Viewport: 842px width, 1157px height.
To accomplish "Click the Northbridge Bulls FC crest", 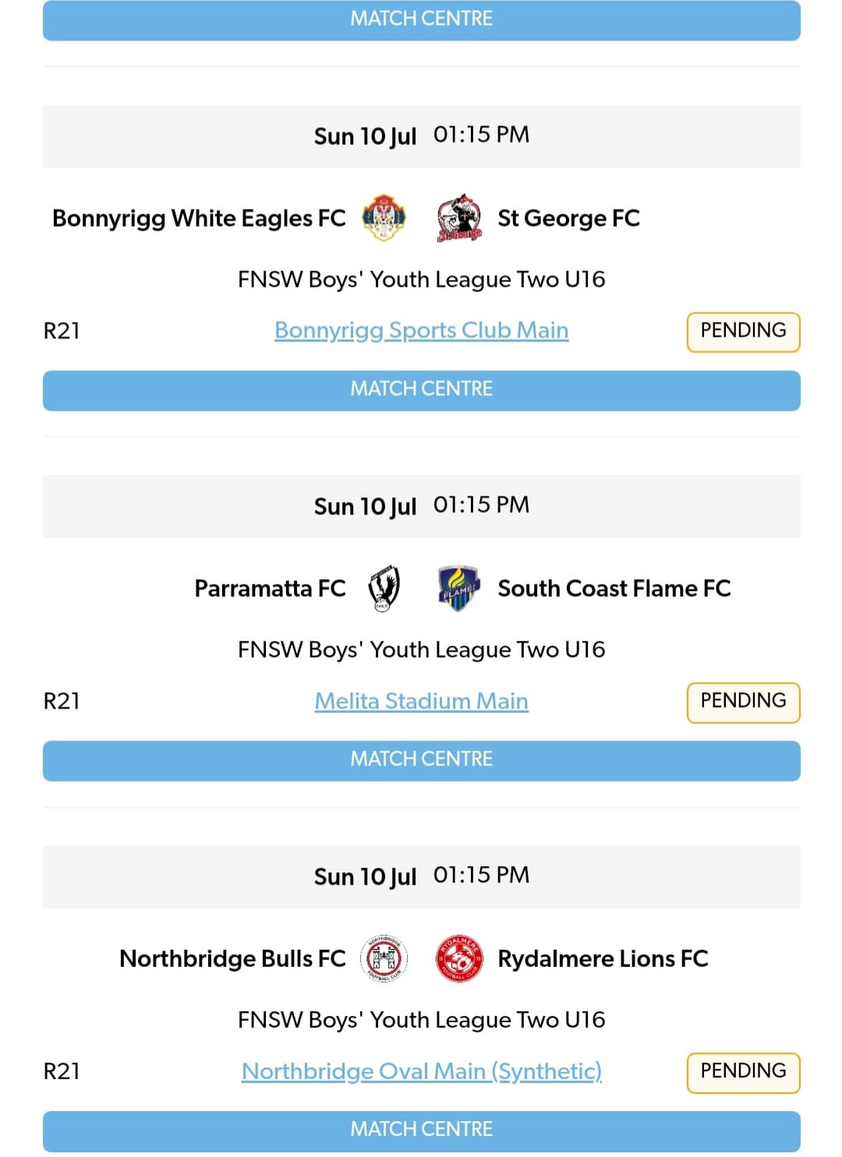I will point(384,960).
